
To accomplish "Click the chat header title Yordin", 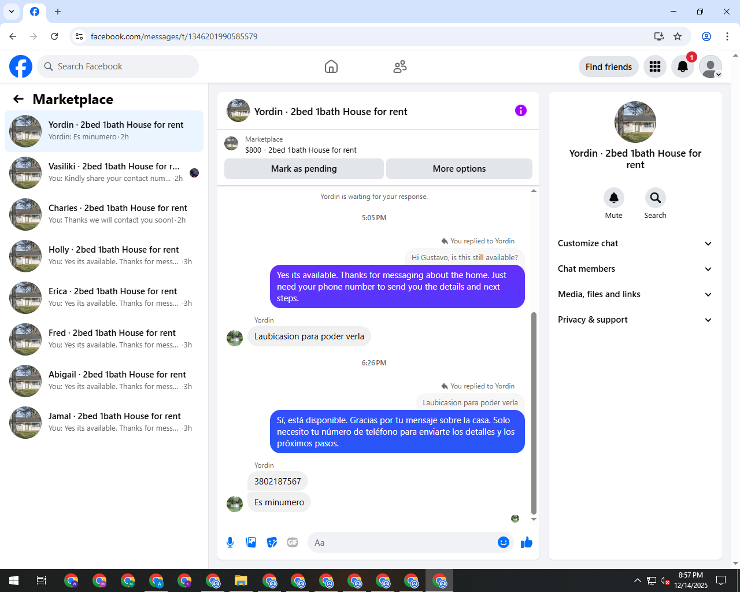I will [331, 112].
